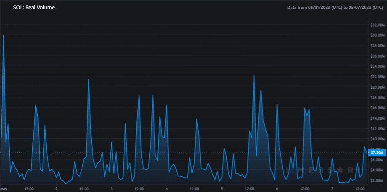387x192 pixels.
Task: Click the tallest volume peak near $30M
Action: click(3, 35)
